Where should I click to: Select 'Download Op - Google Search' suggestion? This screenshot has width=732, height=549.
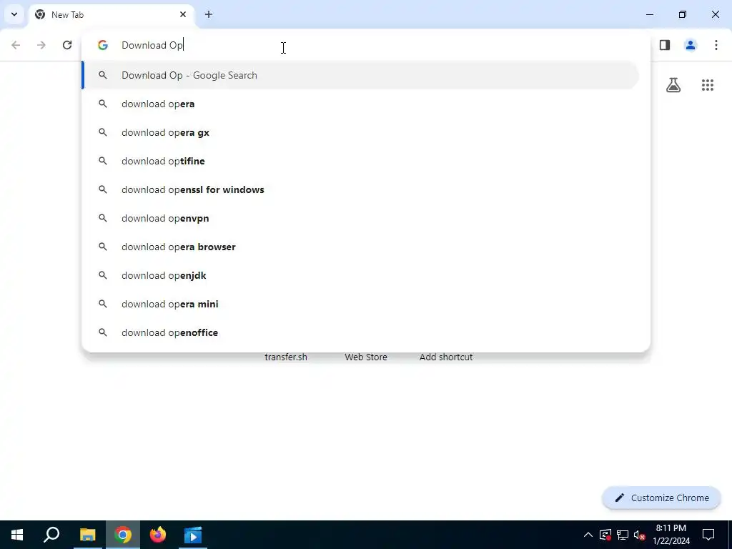click(361, 75)
